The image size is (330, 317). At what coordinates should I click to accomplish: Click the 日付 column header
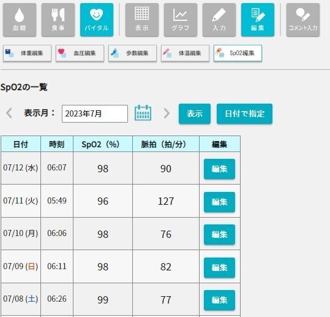21,144
